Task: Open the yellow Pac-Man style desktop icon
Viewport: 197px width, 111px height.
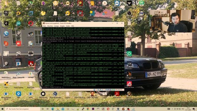Action: 43,13
